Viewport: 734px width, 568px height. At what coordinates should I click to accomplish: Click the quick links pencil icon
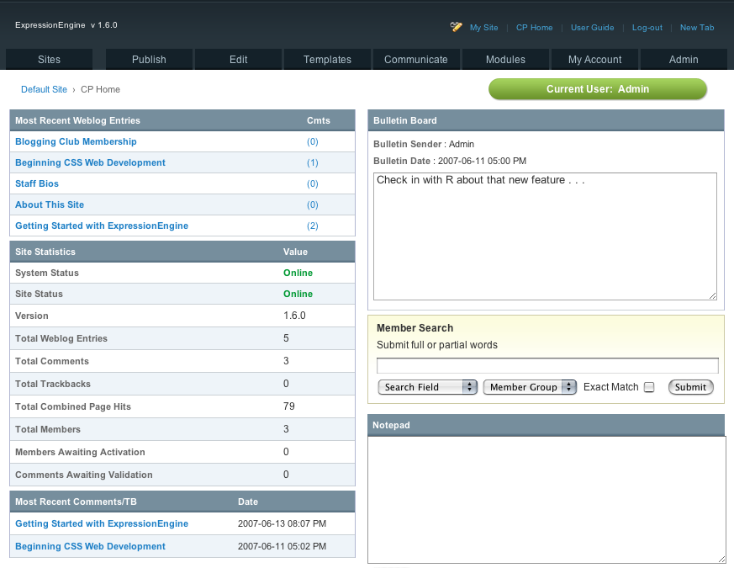456,27
